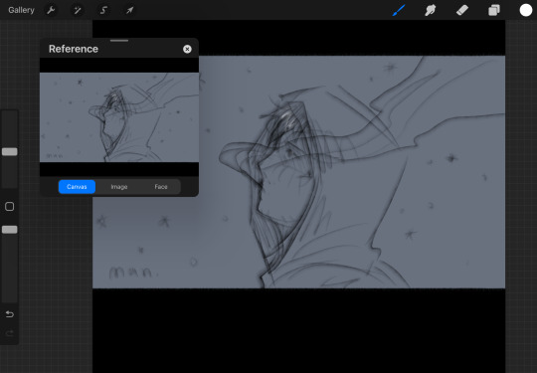Open the Adjustments magic wand menu
The height and width of the screenshot is (373, 537).
click(x=78, y=10)
